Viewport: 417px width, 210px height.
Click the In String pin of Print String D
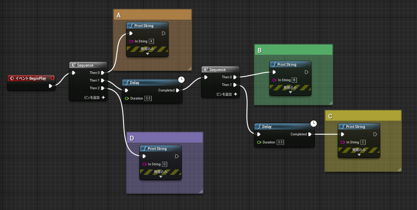point(144,164)
